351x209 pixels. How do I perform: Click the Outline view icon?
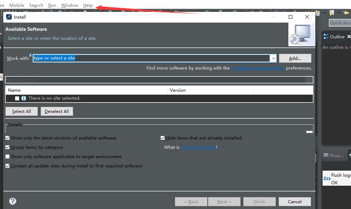[x=326, y=37]
